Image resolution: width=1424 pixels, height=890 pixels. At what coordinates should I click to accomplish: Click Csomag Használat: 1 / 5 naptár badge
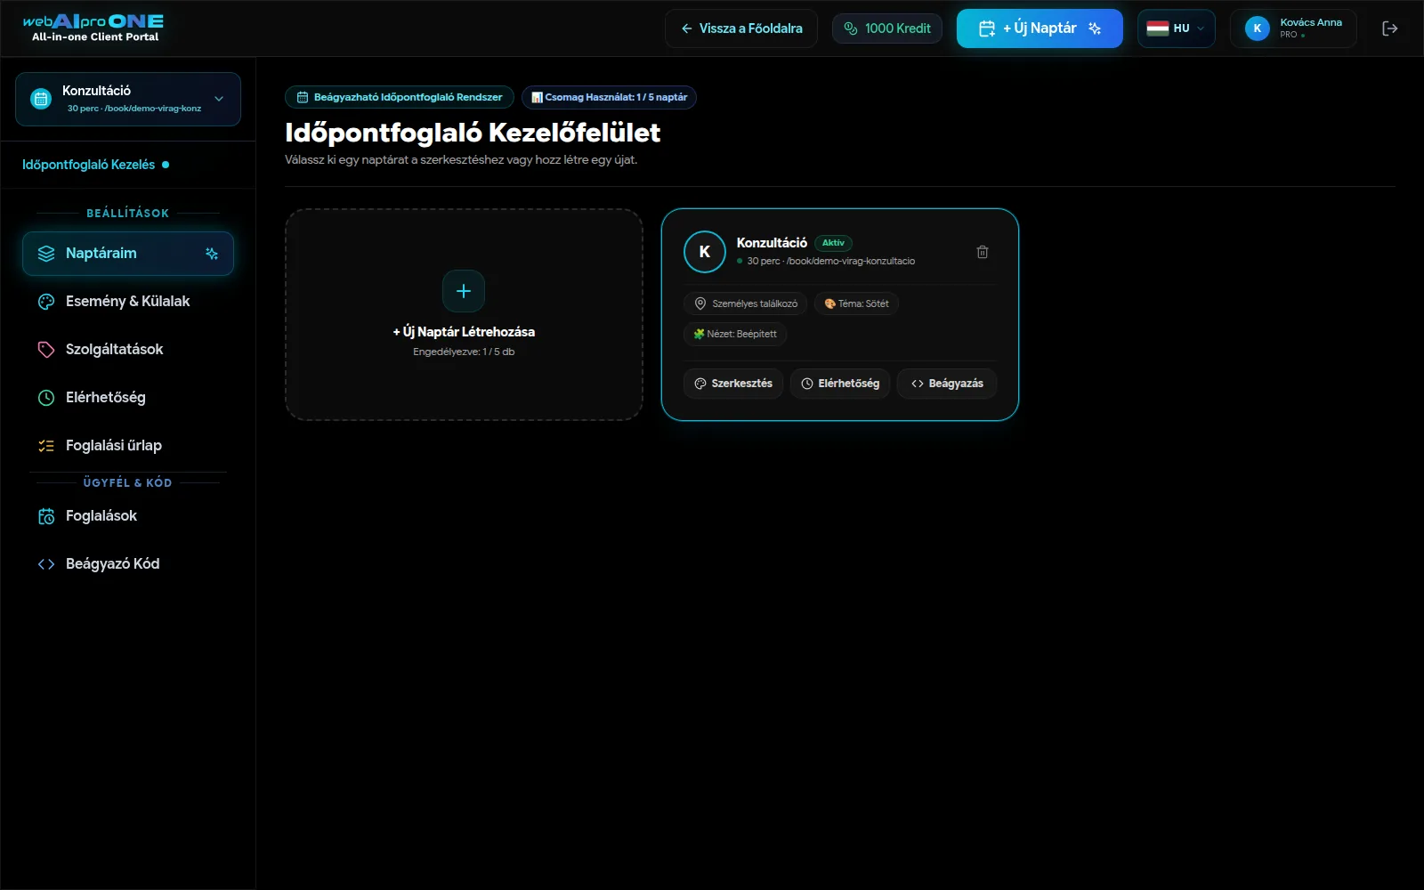609,97
